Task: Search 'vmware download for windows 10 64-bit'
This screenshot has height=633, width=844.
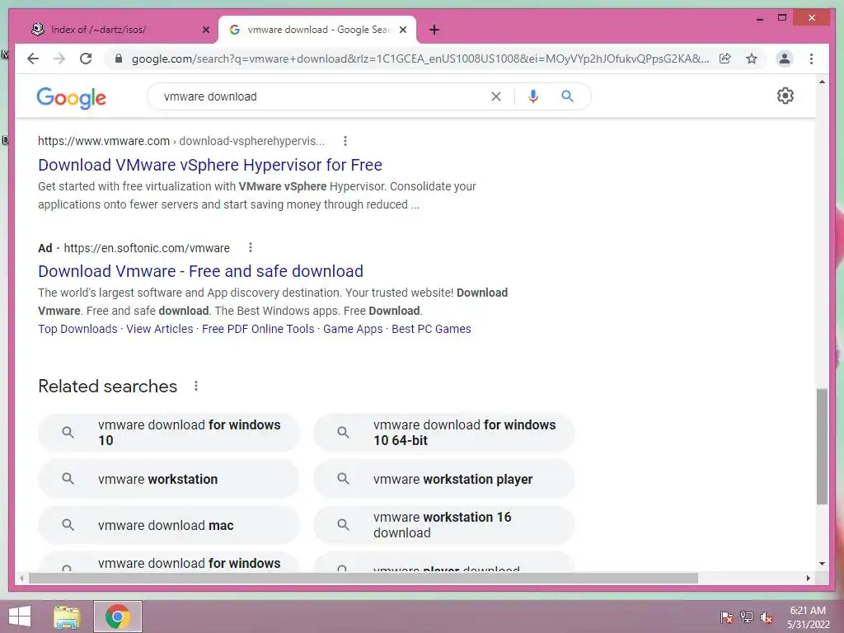Action: point(444,432)
